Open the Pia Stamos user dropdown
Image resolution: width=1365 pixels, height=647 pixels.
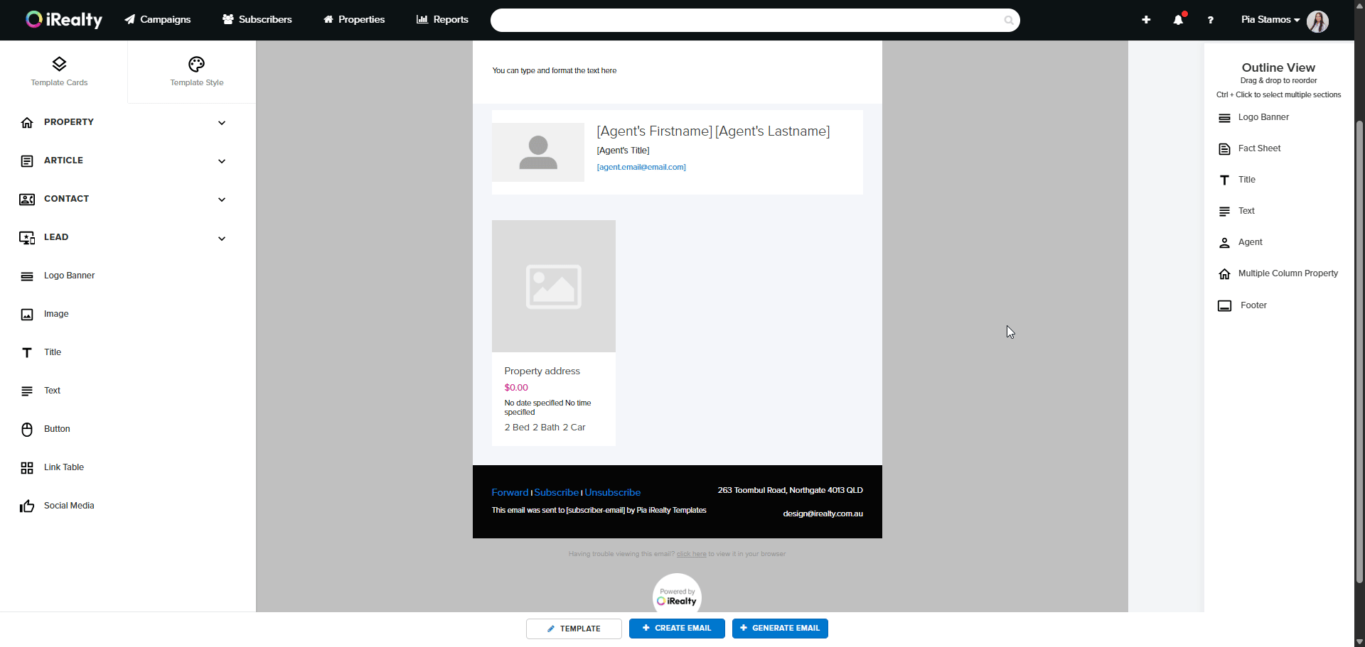(1270, 20)
